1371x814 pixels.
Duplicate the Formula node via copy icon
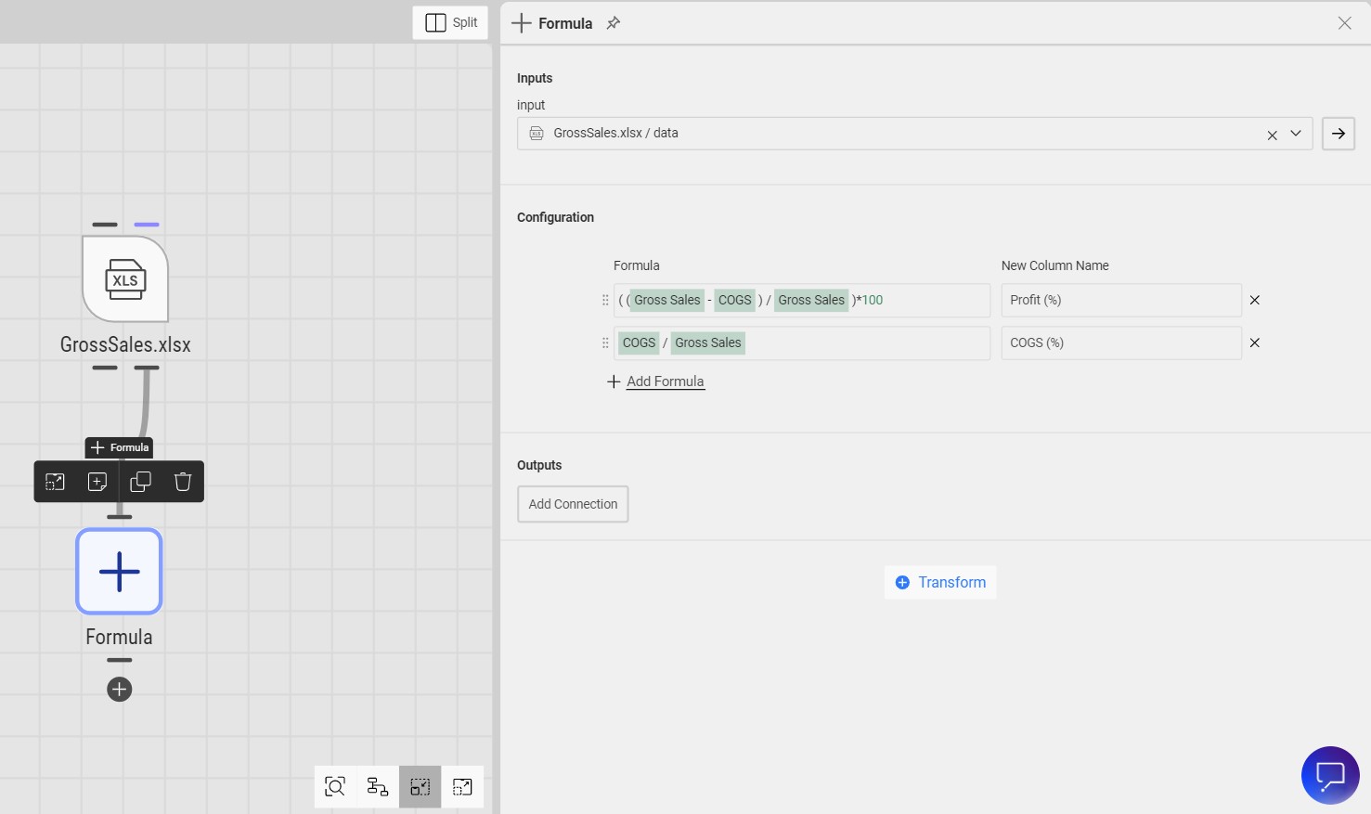coord(140,481)
